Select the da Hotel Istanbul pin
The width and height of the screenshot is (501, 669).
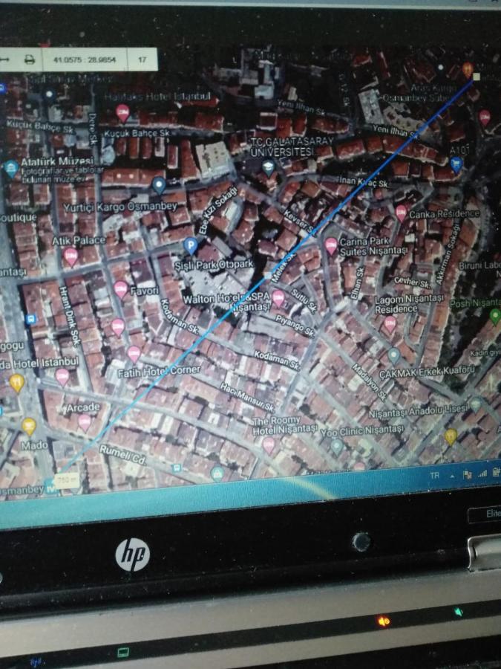62,377
